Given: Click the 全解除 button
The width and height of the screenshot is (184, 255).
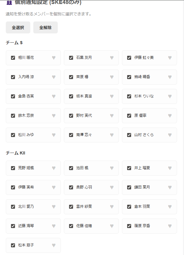Looking at the screenshot, I should tap(45, 28).
